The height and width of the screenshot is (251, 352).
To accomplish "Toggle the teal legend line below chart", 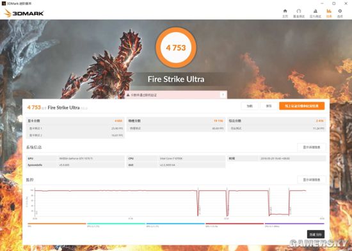I will (x=116, y=223).
